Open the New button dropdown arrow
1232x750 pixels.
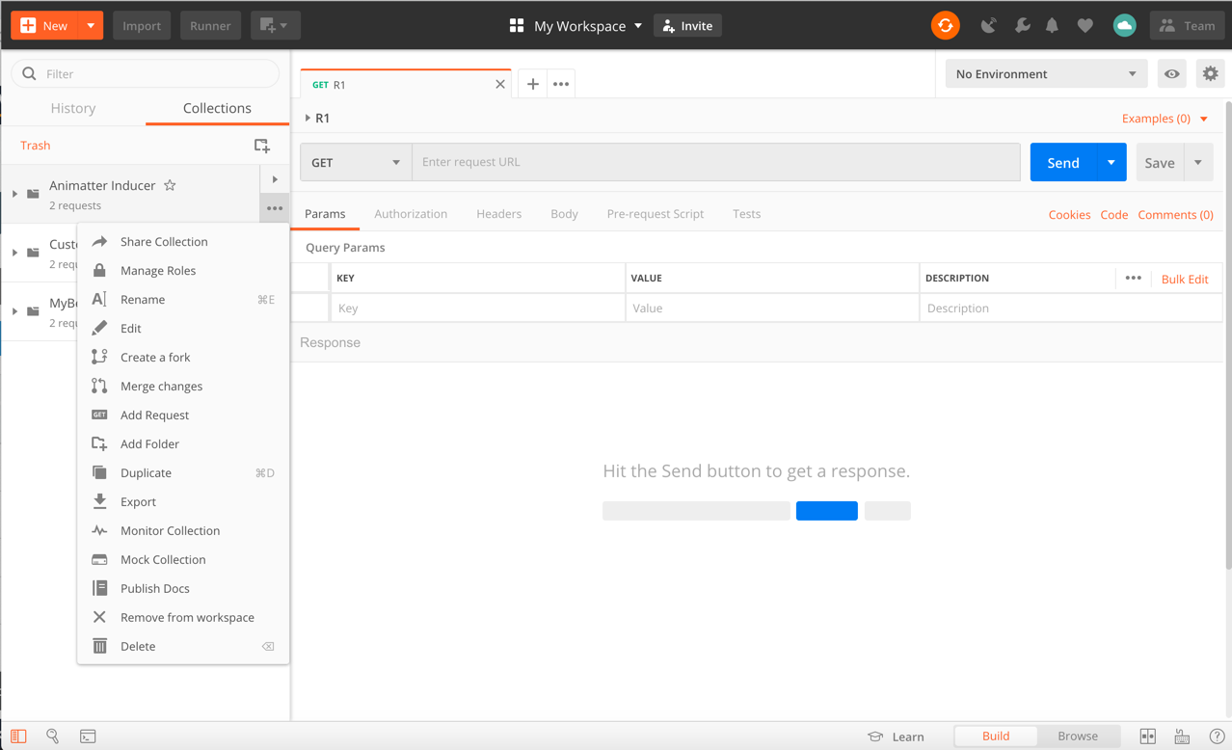point(91,26)
